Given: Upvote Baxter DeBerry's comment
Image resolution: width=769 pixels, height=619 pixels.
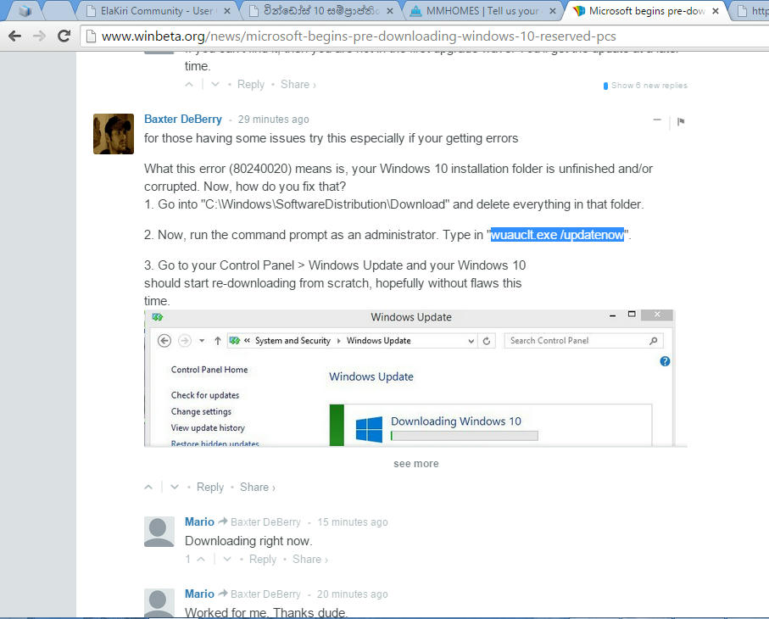Looking at the screenshot, I should tap(148, 487).
